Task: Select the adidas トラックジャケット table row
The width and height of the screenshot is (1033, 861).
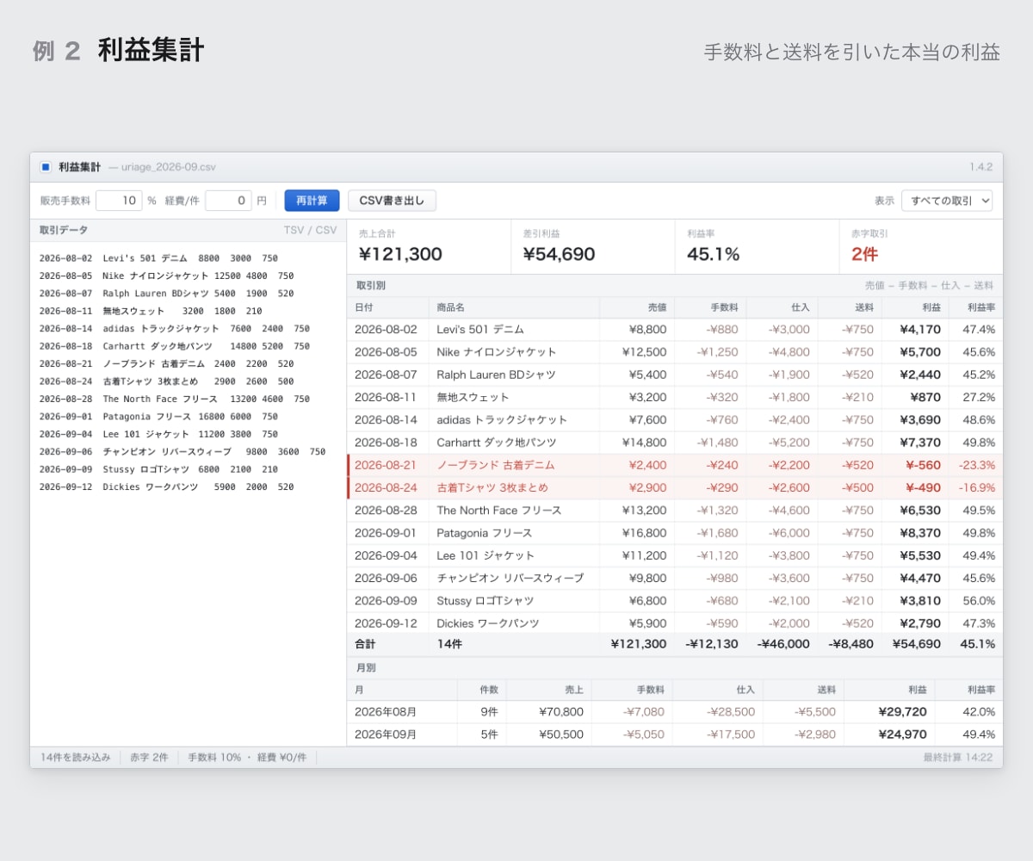Action: click(x=675, y=419)
